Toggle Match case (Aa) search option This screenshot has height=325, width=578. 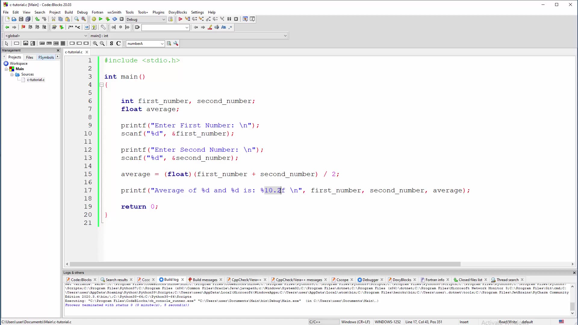pyautogui.click(x=223, y=27)
